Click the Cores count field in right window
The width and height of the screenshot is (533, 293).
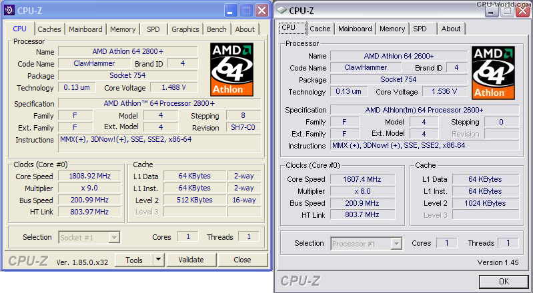(x=447, y=243)
